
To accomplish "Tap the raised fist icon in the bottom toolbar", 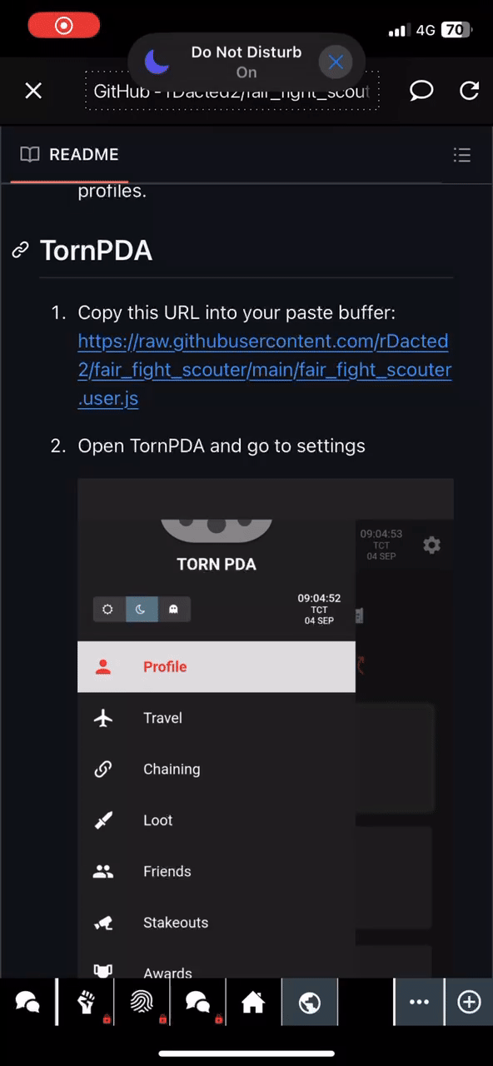I will click(86, 1002).
